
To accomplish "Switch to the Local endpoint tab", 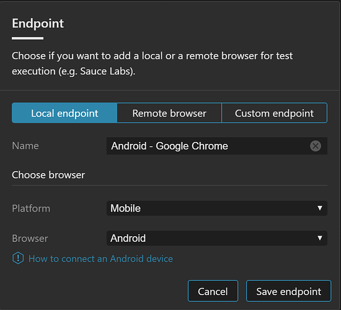I will pos(64,113).
